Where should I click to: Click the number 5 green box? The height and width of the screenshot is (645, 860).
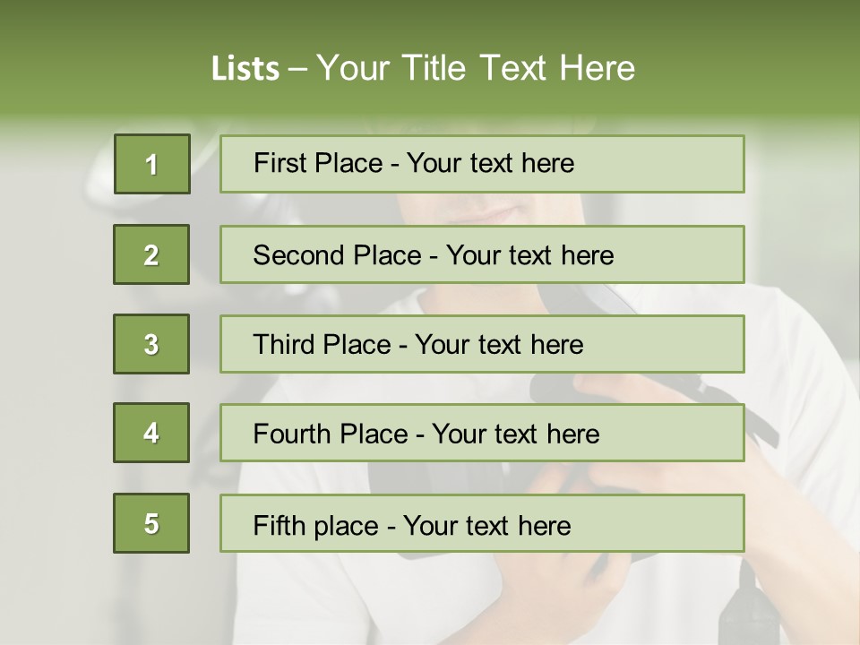[151, 523]
